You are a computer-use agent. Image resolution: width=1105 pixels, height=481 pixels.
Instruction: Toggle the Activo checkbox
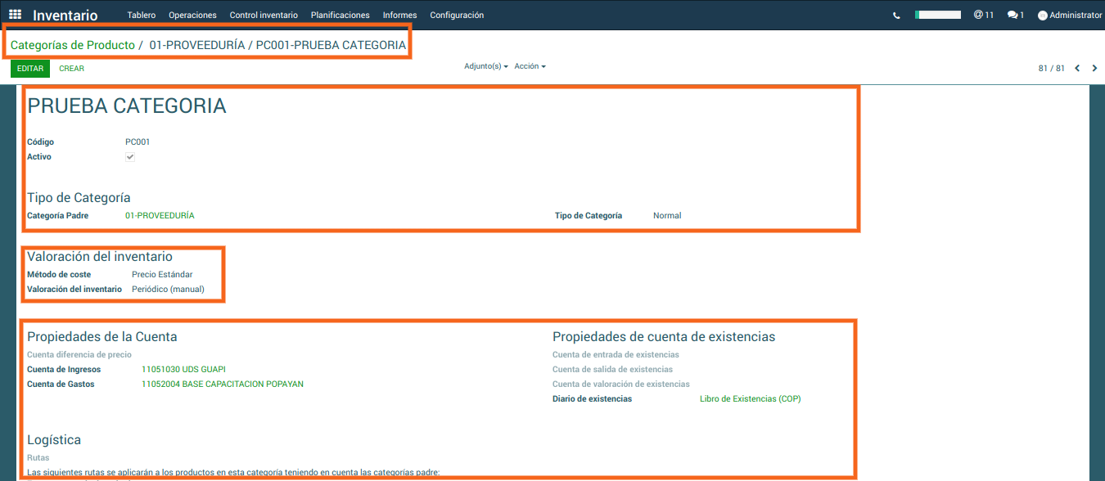click(x=130, y=157)
